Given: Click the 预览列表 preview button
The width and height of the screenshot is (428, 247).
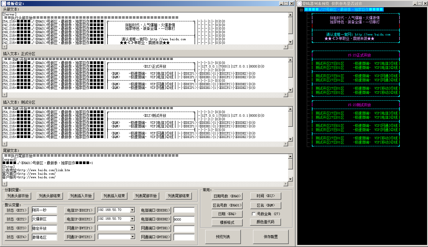Looking at the screenshot, I should [x=223, y=237].
